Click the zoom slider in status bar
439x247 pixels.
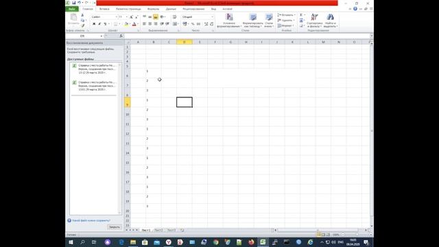(357, 235)
